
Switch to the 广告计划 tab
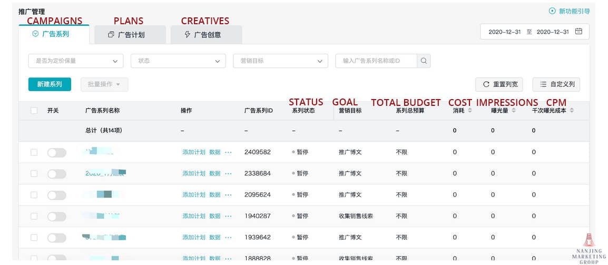point(130,35)
